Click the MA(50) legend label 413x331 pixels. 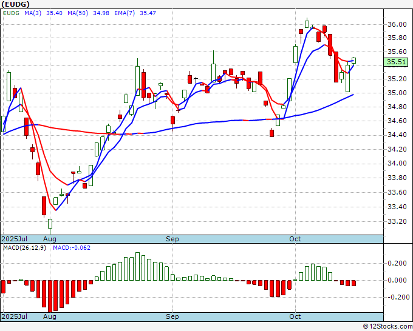(x=78, y=13)
